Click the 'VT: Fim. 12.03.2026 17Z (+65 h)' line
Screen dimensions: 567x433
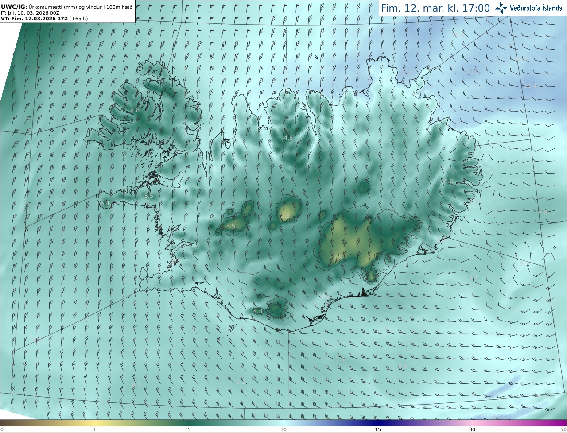[x=44, y=18]
